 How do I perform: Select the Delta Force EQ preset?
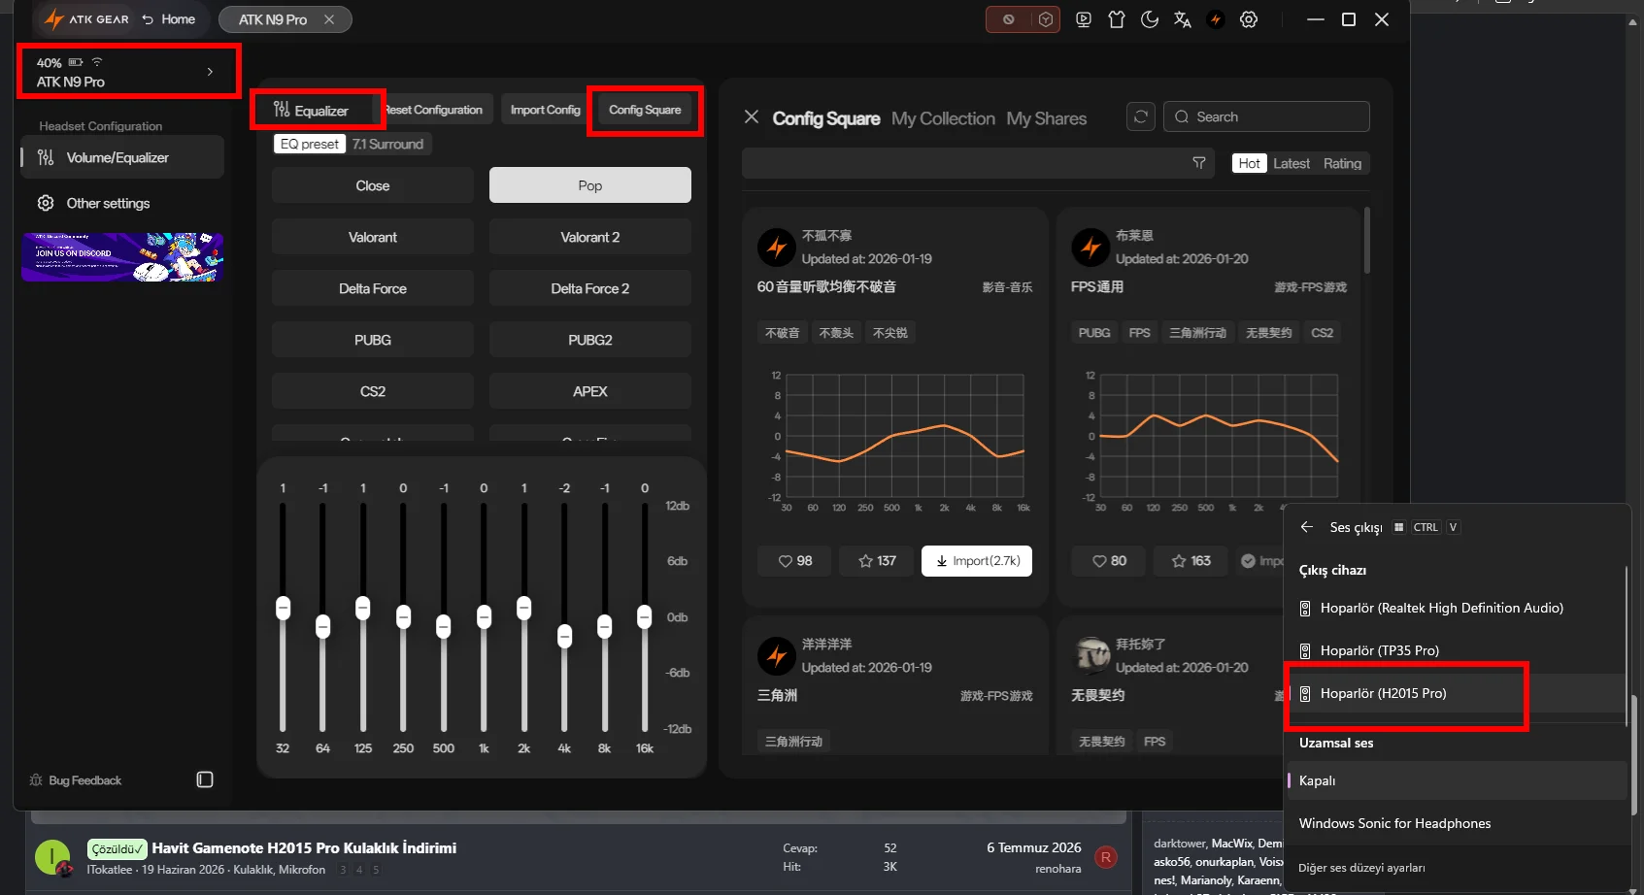[x=373, y=288]
